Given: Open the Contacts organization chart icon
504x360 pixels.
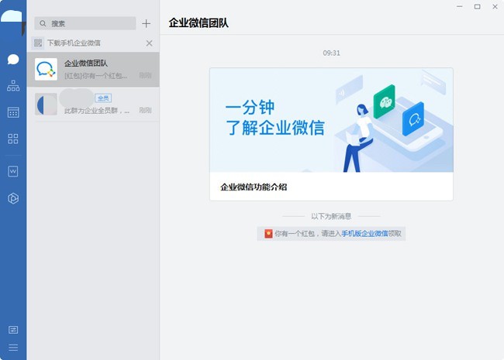Looking at the screenshot, I should 13,86.
